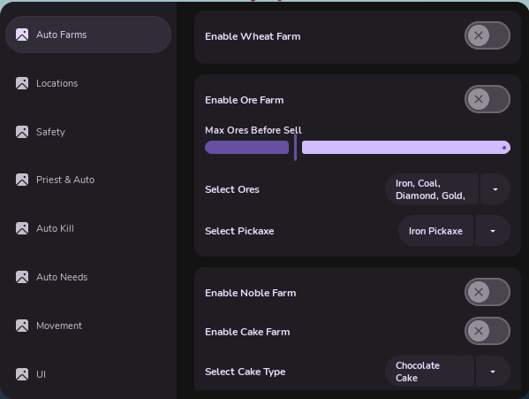Click the UI sidebar icon
The width and height of the screenshot is (529, 399).
pos(22,374)
